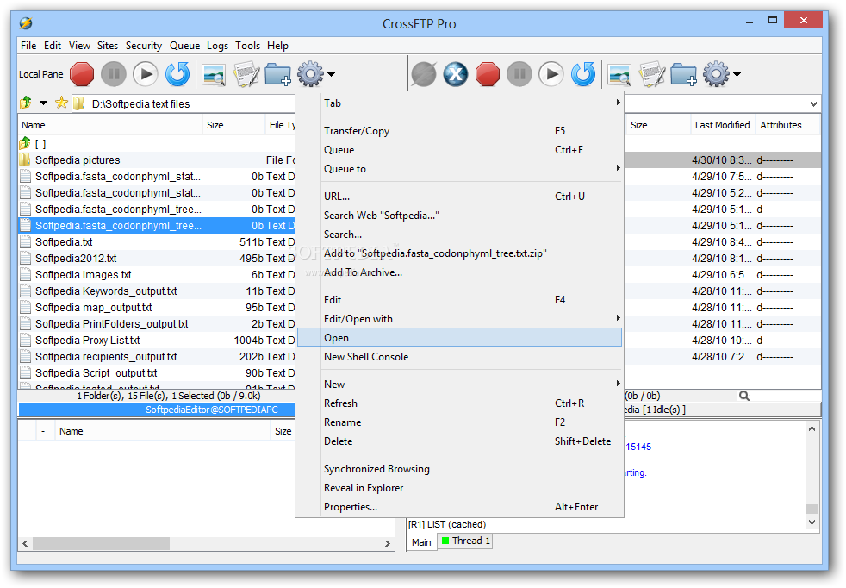Open the Security menu
Screen dimensions: 846x588
click(144, 46)
